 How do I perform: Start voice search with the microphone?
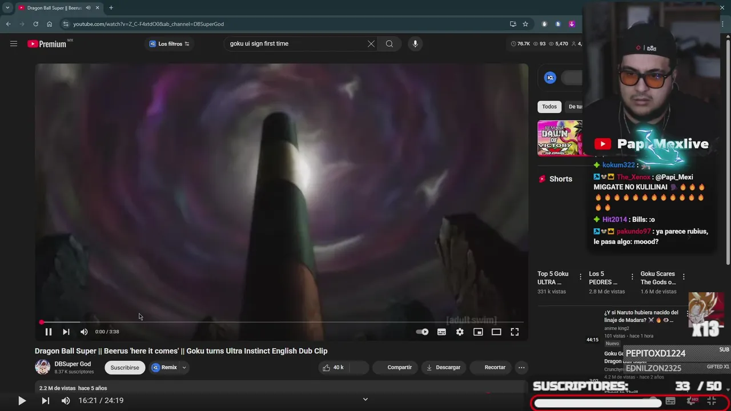(x=415, y=43)
